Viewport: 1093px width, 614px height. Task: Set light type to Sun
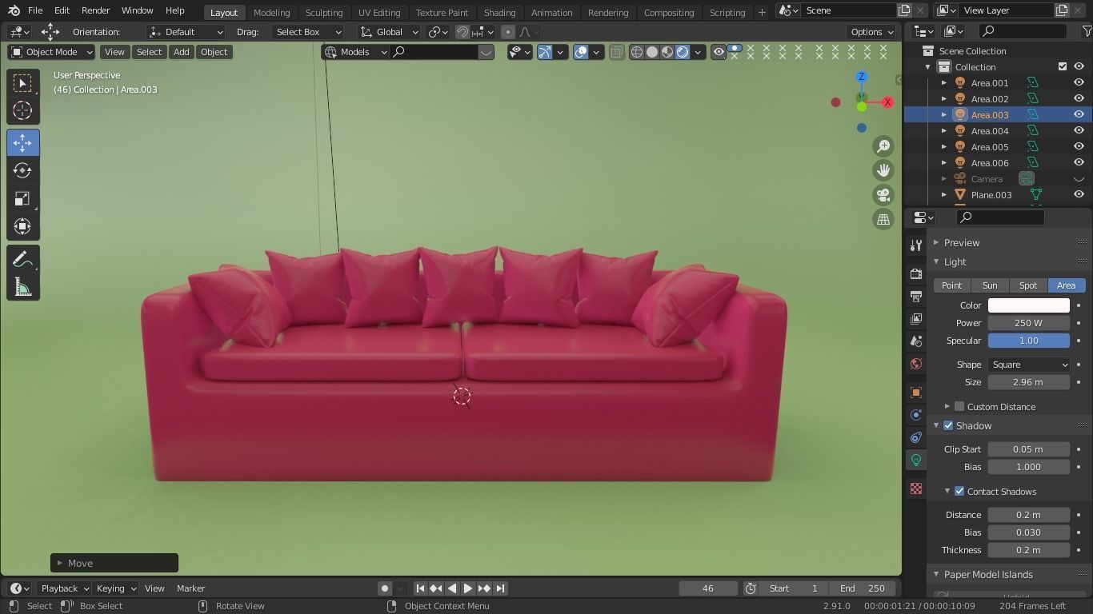(990, 285)
